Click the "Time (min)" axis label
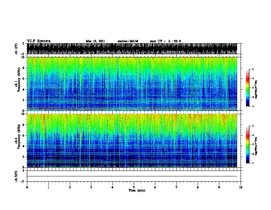 pos(137,190)
